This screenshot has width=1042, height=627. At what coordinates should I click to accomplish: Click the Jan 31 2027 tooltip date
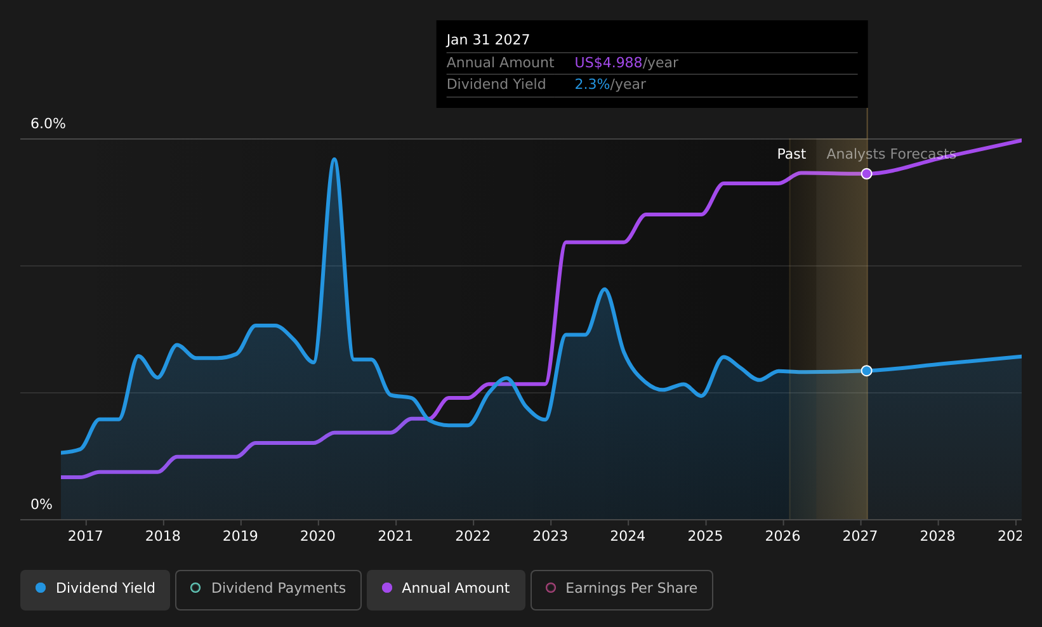[488, 40]
